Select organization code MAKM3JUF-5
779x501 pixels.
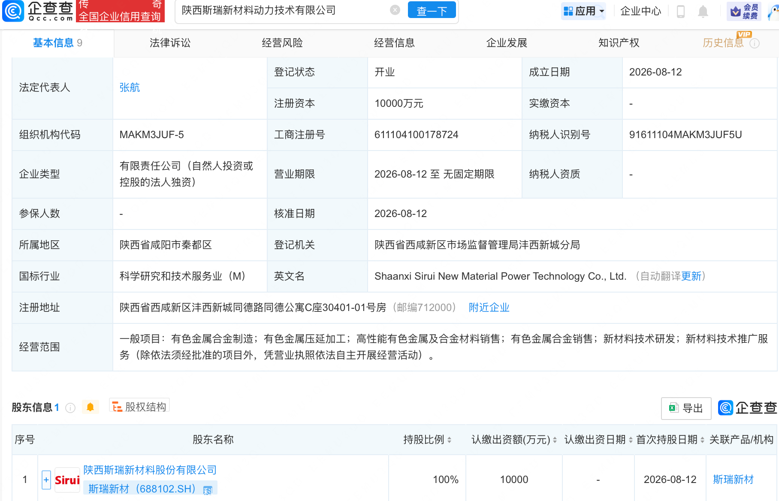click(151, 135)
